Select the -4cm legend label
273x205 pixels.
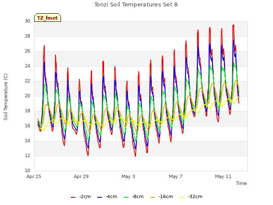pos(111,197)
